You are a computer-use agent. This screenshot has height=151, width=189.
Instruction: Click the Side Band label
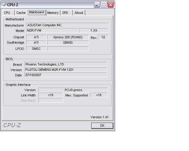28,101
